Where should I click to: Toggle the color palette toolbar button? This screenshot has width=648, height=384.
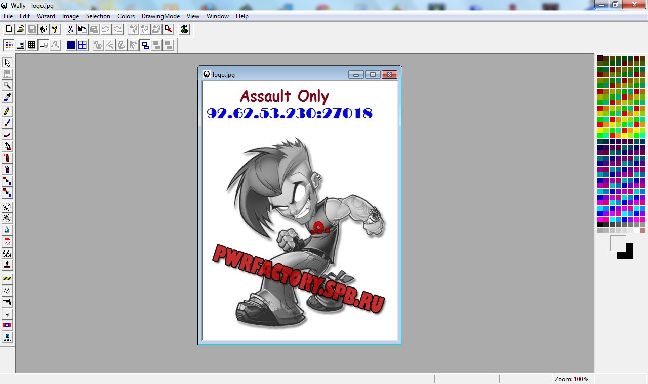tap(9, 45)
